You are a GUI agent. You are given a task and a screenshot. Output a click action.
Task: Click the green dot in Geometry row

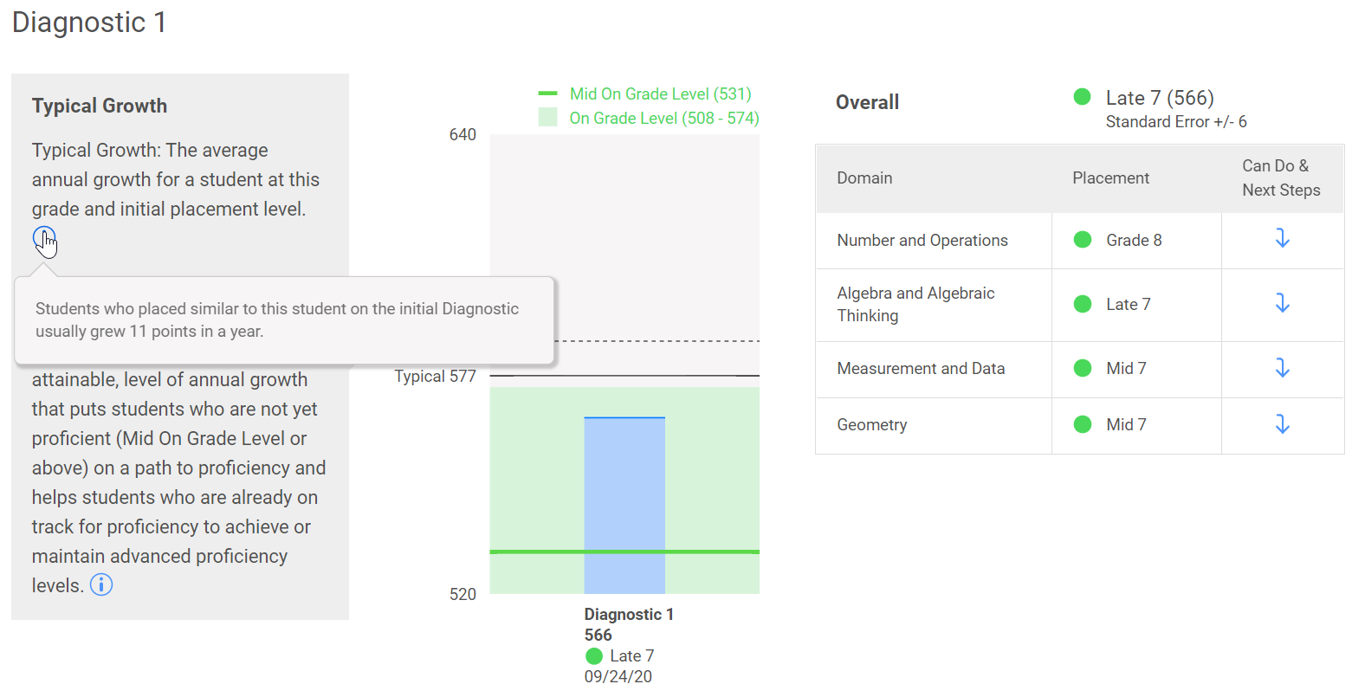(x=1082, y=424)
